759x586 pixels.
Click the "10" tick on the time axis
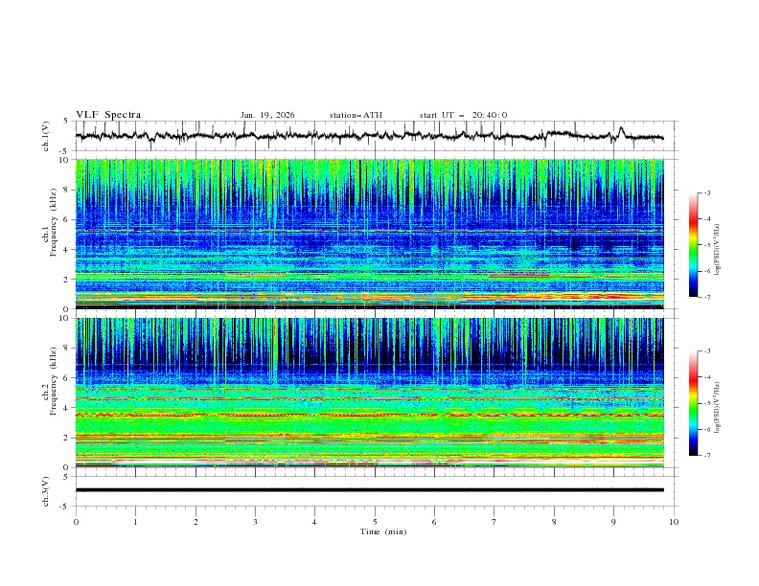click(x=674, y=522)
